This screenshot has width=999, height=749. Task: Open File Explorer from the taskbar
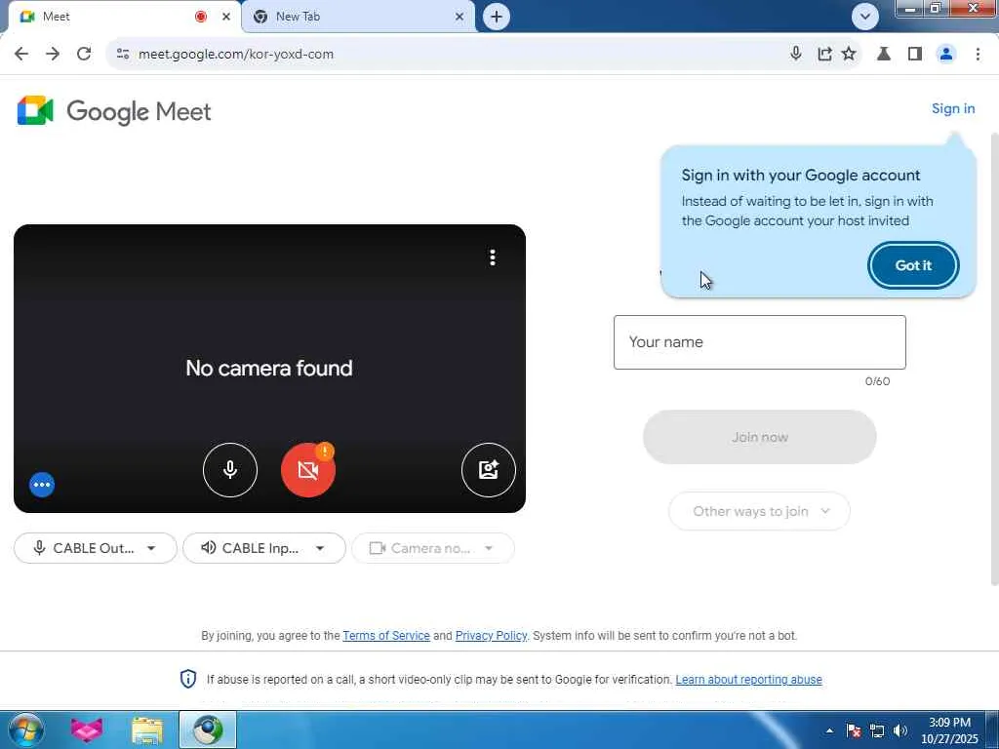(147, 729)
